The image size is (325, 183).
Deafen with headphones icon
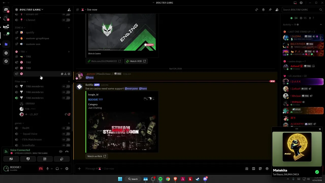coord(57,169)
